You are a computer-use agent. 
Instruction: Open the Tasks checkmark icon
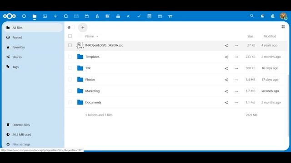[139, 16]
